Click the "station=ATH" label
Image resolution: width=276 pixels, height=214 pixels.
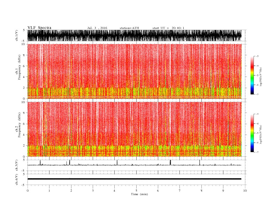[129, 28]
